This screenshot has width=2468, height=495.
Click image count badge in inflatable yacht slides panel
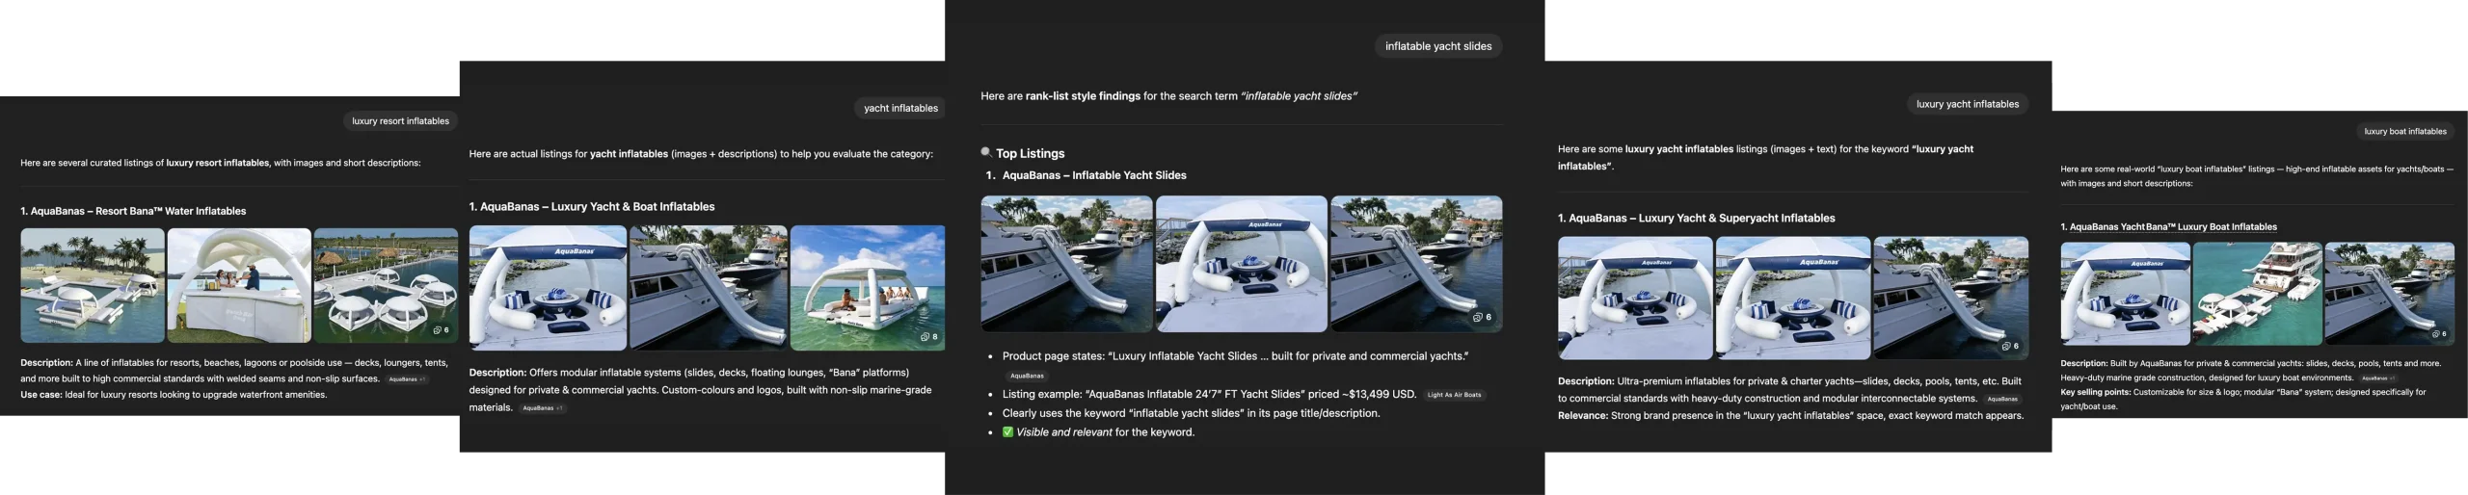(x=1483, y=317)
